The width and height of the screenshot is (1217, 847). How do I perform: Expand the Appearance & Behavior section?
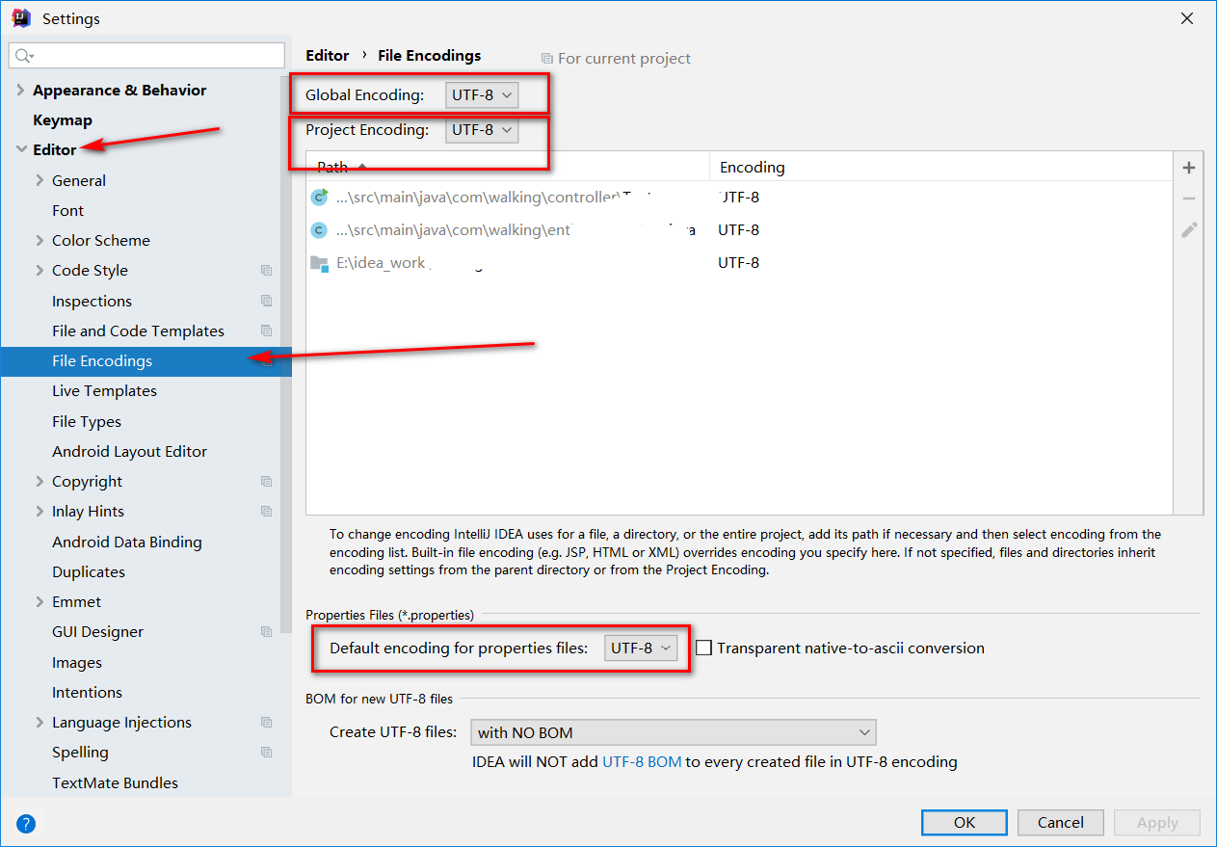[21, 90]
